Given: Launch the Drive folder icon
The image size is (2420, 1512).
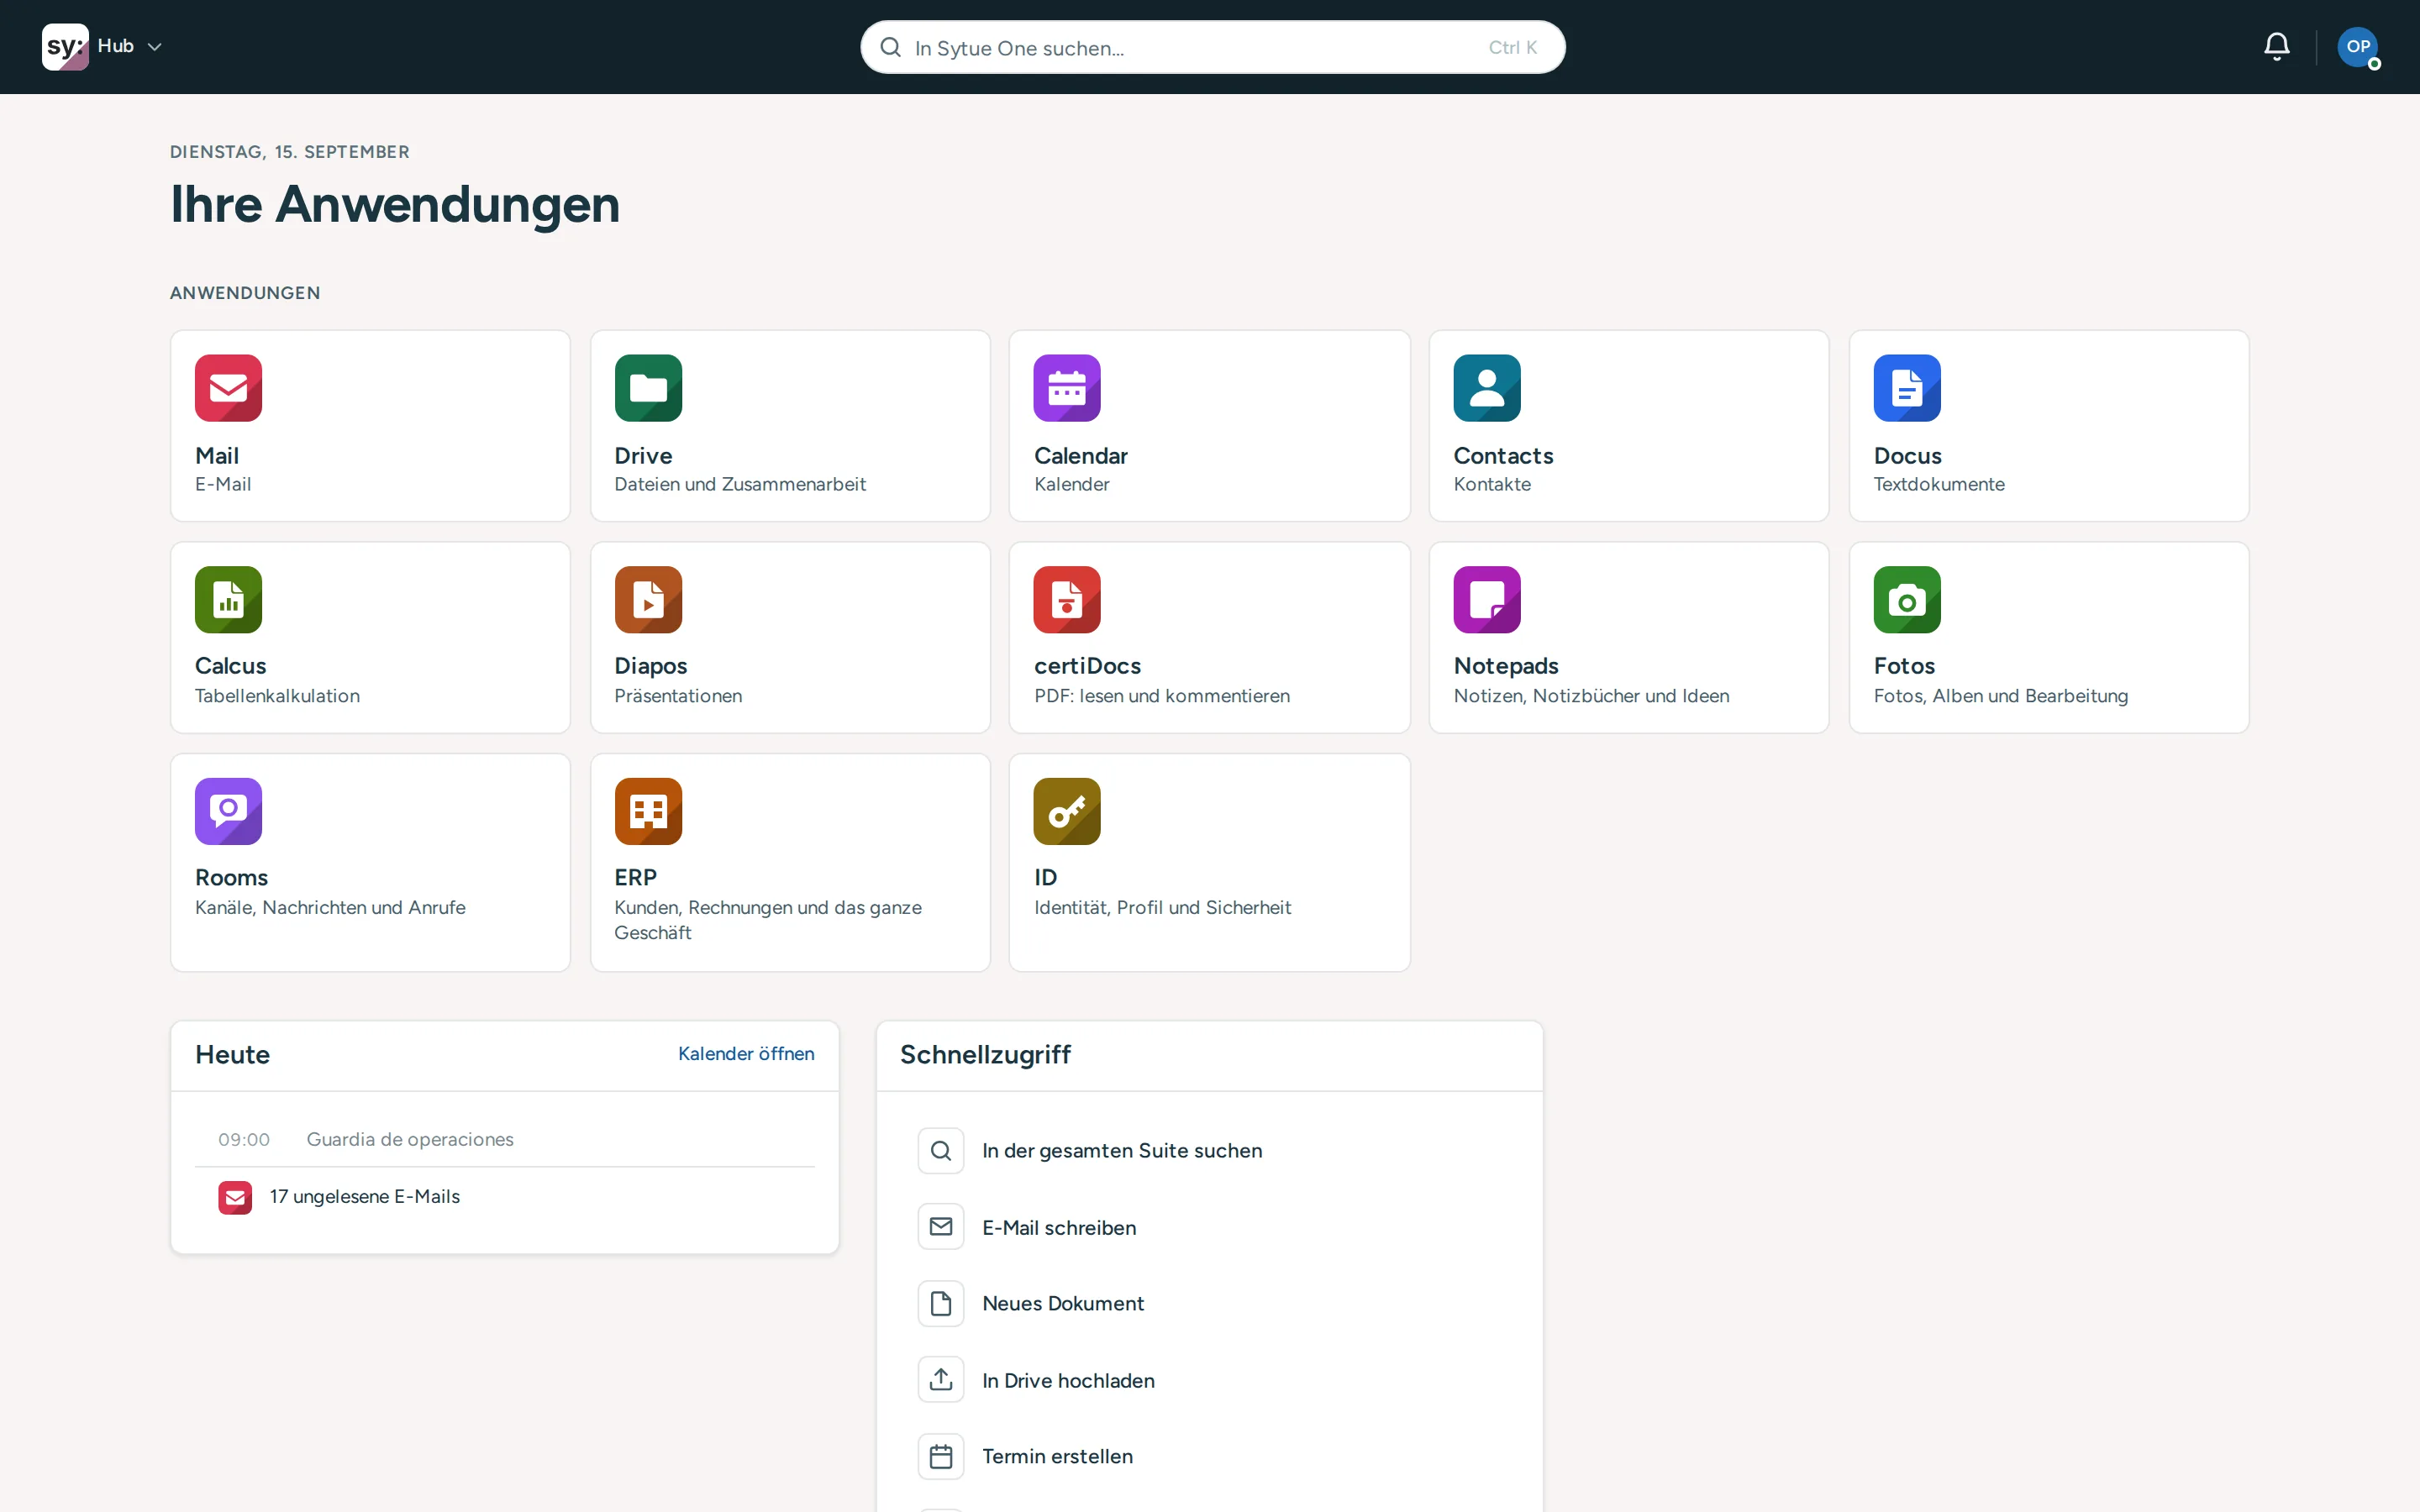Looking at the screenshot, I should [x=648, y=388].
